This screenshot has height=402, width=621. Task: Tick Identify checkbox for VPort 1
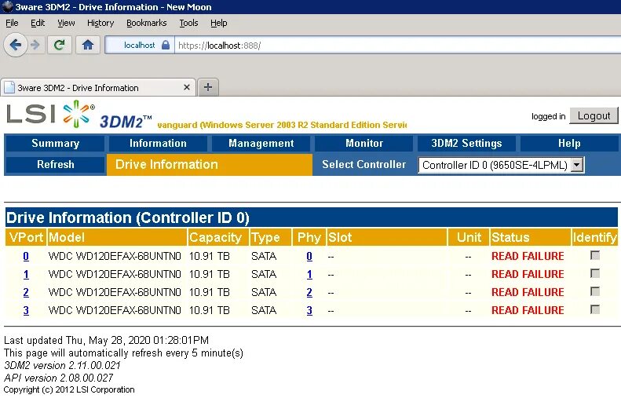[x=594, y=273]
